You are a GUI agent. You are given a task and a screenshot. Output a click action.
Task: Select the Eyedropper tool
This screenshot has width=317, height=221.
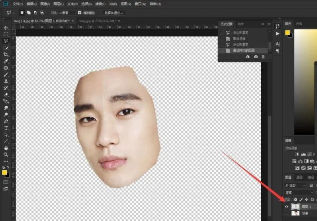pyautogui.click(x=6, y=61)
